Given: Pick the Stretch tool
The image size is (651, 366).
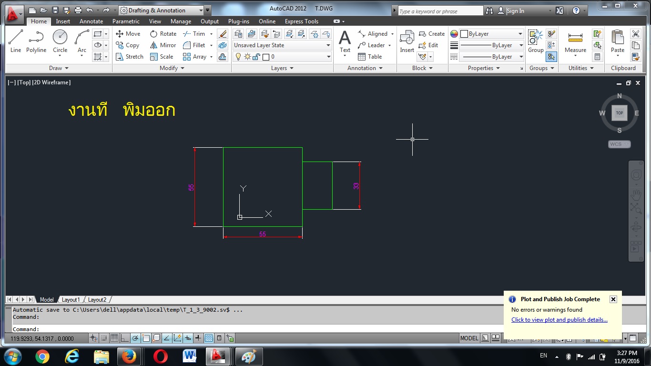Looking at the screenshot, I should (129, 57).
